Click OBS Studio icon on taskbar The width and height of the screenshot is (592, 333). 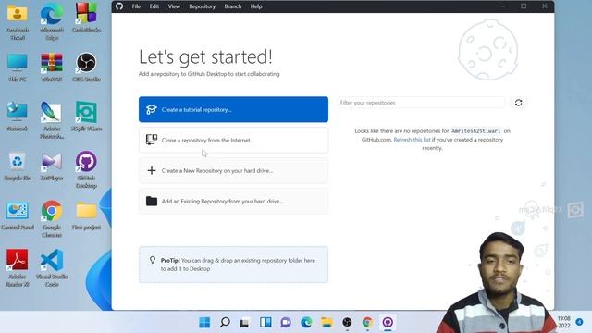pyautogui.click(x=347, y=323)
